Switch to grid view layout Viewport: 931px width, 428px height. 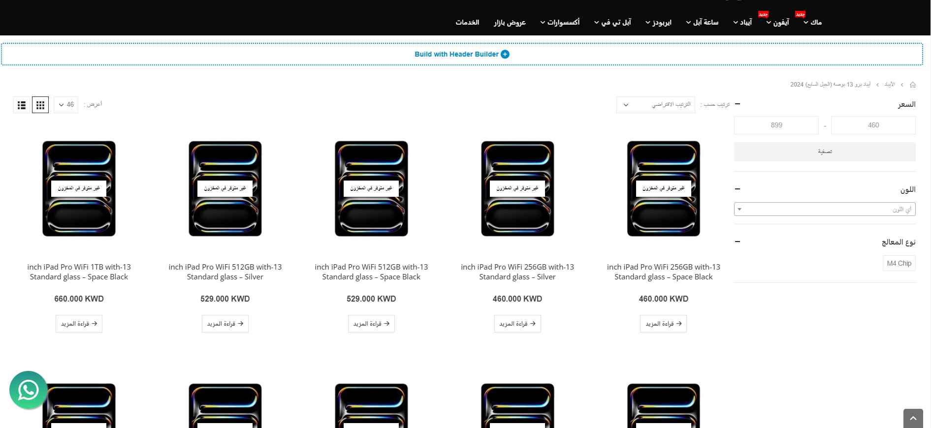[40, 105]
